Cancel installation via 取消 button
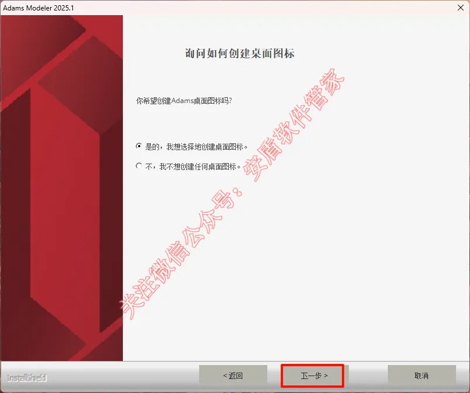The height and width of the screenshot is (393, 470). (422, 376)
